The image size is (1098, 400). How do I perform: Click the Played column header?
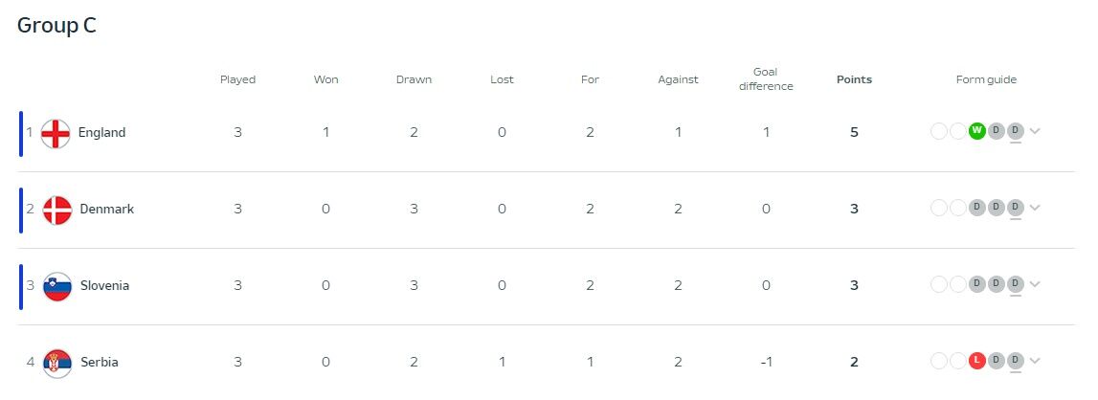(x=237, y=79)
